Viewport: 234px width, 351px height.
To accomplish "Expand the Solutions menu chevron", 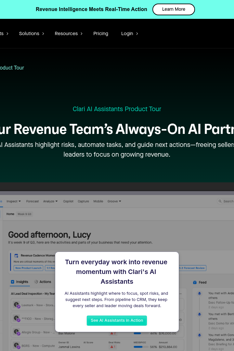I will (43, 33).
